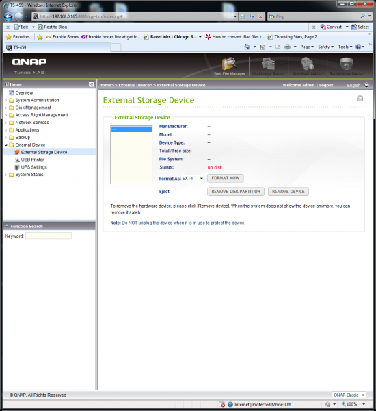Open the RaveLinks favorite dropdown arrow

pos(200,37)
